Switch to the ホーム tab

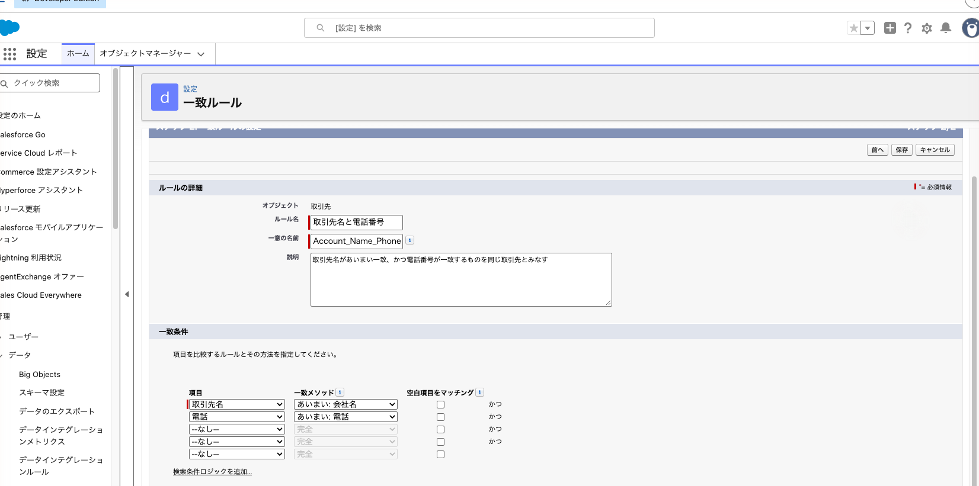[78, 53]
